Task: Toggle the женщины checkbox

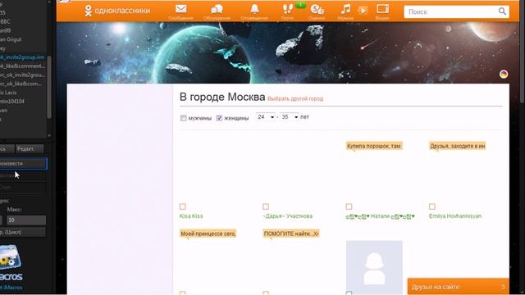Action: pos(219,118)
